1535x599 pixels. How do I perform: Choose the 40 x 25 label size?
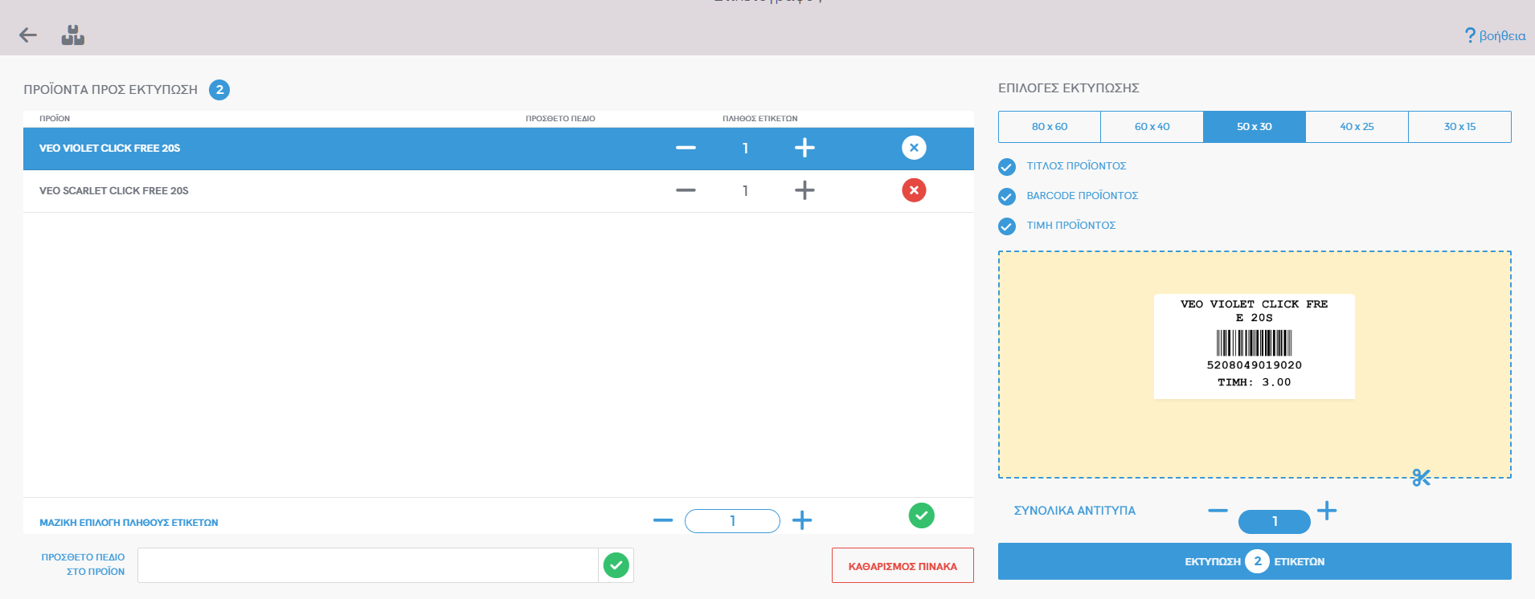pos(1357,127)
